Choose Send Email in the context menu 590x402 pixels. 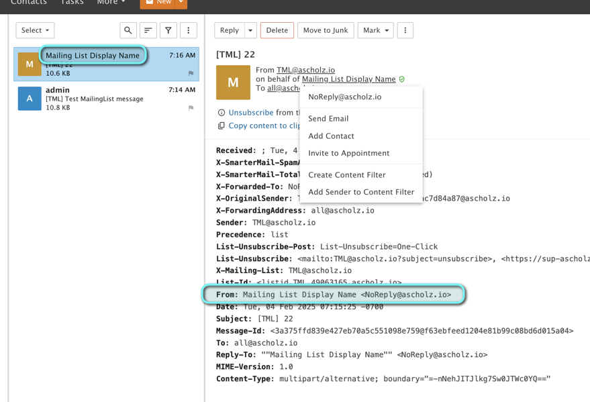328,118
